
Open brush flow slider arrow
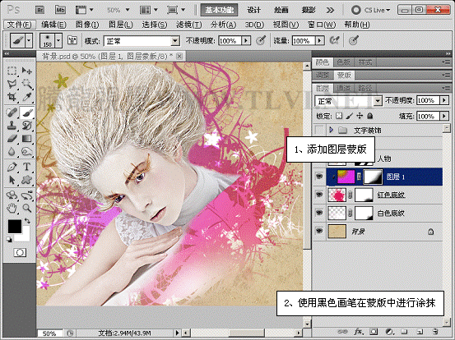click(320, 40)
